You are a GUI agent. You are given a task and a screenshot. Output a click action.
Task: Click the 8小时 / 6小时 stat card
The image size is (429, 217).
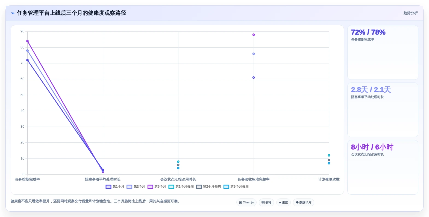click(383, 167)
